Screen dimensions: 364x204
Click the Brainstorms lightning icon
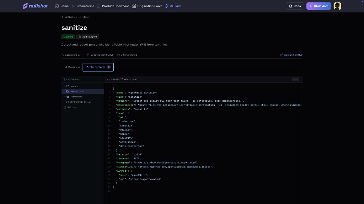pos(73,6)
